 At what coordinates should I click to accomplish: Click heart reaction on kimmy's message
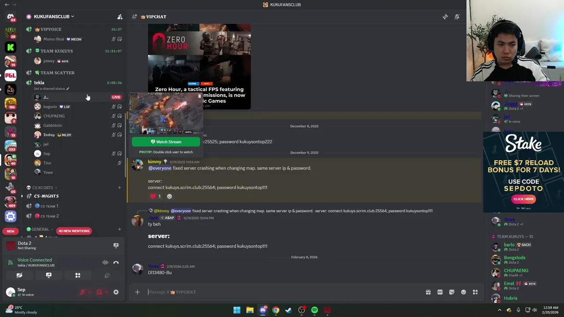pyautogui.click(x=156, y=196)
